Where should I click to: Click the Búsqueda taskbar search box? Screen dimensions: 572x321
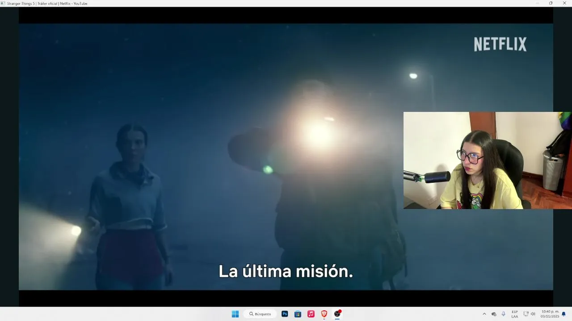pyautogui.click(x=260, y=314)
